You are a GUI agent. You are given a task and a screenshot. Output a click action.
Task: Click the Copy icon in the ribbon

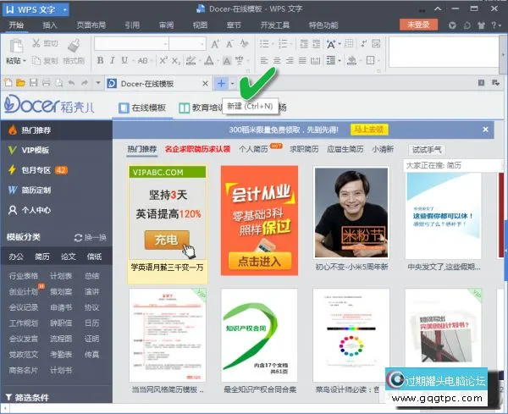36,61
